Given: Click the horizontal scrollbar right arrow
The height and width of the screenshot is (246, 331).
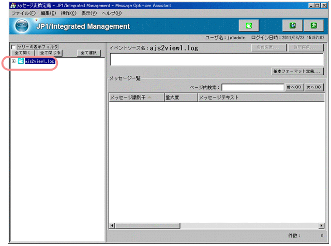Looking at the screenshot, I should (321, 225).
